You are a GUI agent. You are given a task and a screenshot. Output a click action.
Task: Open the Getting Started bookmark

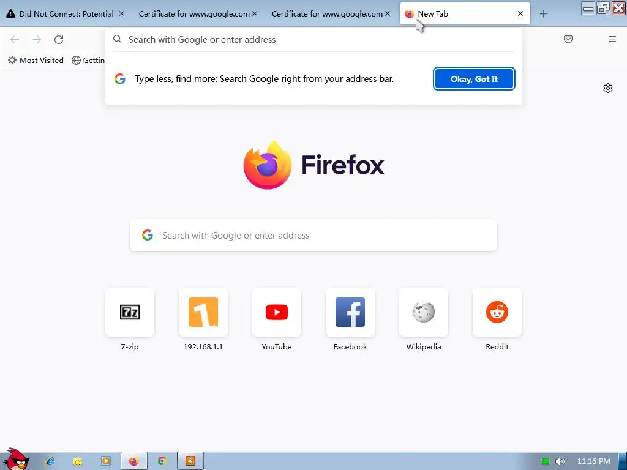[88, 60]
